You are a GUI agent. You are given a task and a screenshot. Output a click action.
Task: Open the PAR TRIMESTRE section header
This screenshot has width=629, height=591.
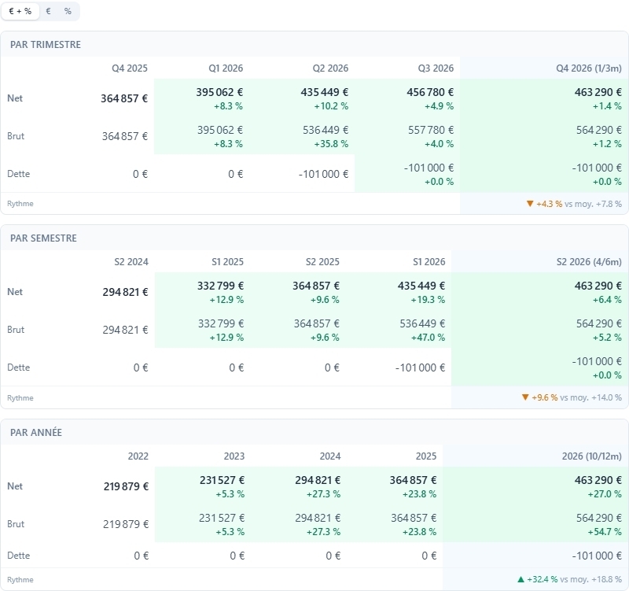click(46, 45)
